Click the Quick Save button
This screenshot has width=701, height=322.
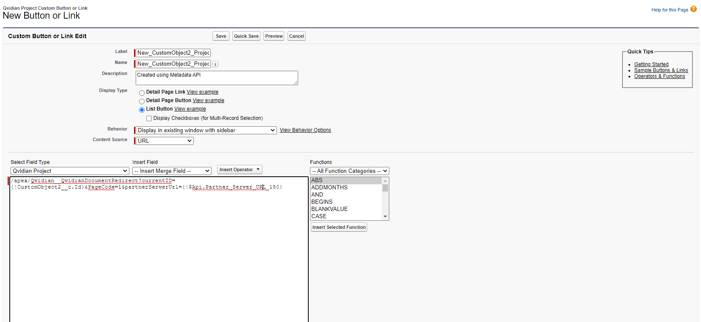click(246, 36)
